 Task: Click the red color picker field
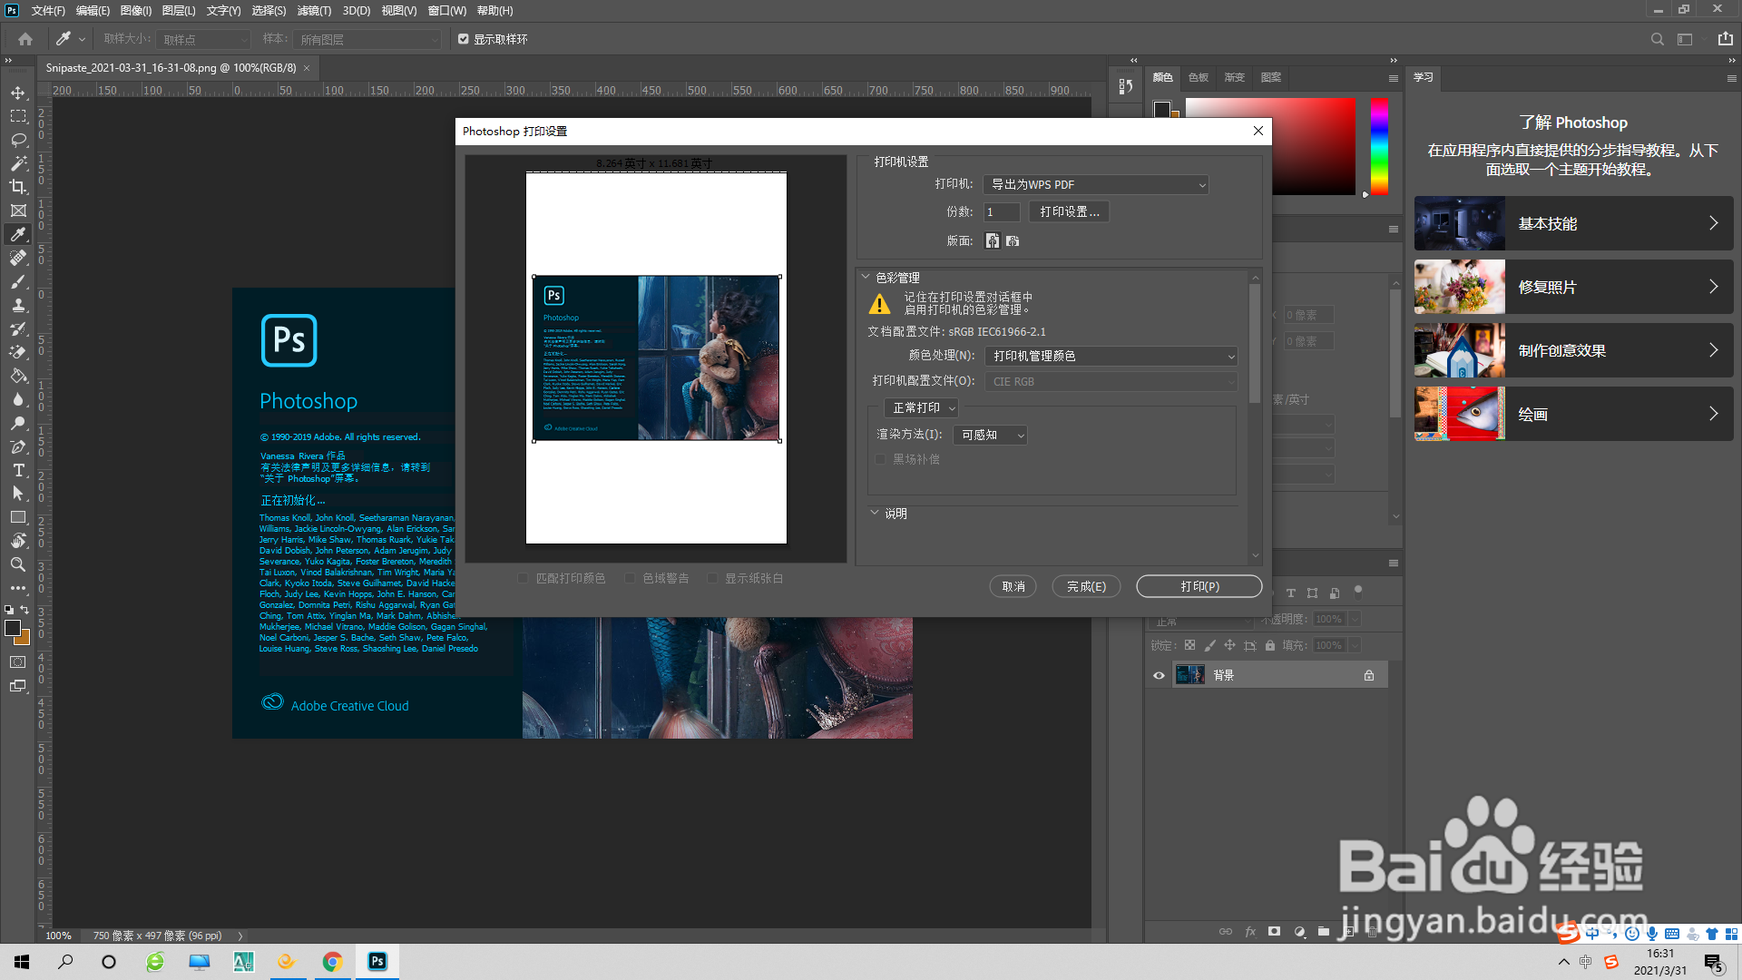[1313, 147]
